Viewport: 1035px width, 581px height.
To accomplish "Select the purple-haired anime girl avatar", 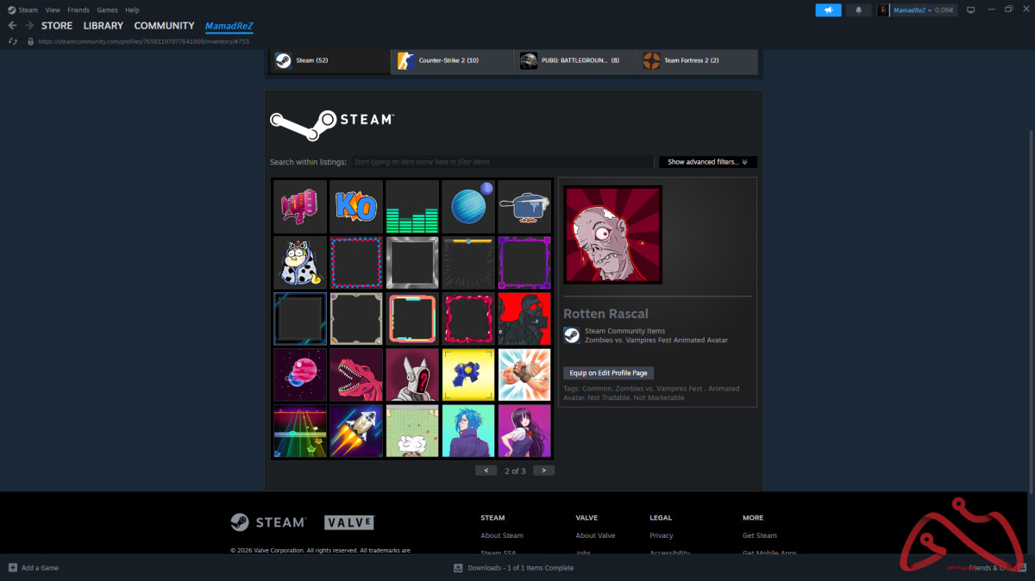I will click(x=524, y=431).
